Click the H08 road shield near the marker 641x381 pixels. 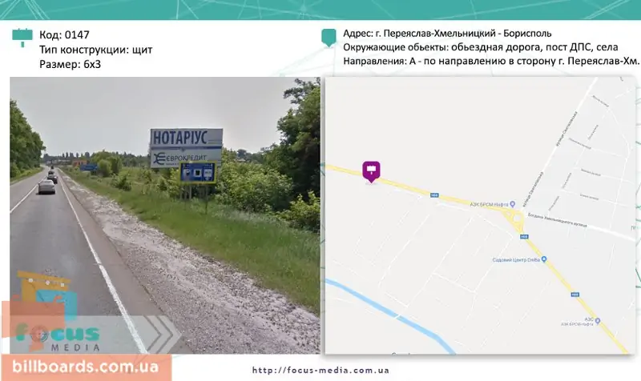433,195
